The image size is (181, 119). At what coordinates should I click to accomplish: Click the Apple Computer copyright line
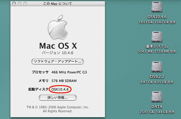(57, 107)
